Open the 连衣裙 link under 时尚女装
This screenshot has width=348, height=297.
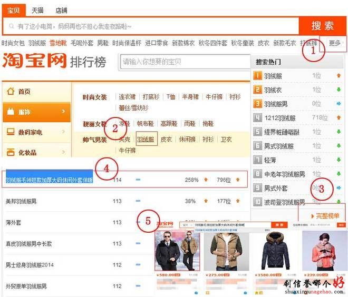[128, 97]
